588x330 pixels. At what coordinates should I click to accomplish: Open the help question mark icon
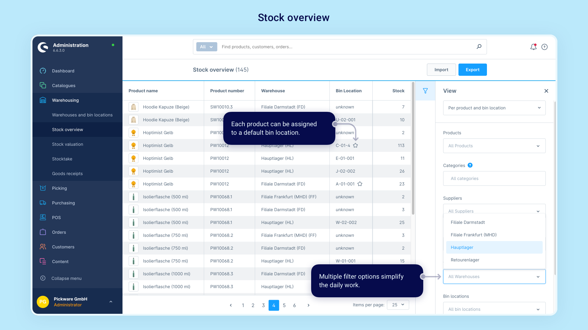545,47
